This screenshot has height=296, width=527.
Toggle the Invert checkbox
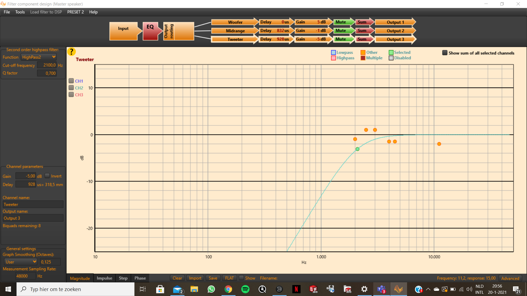tap(47, 176)
